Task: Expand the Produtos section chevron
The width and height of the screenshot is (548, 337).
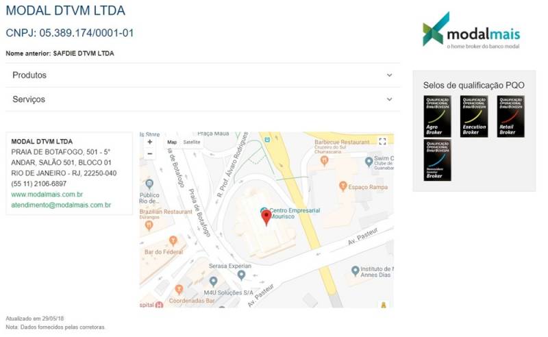Action: 389,75
